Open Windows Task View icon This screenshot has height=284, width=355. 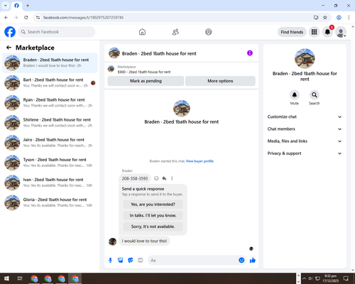20,278
